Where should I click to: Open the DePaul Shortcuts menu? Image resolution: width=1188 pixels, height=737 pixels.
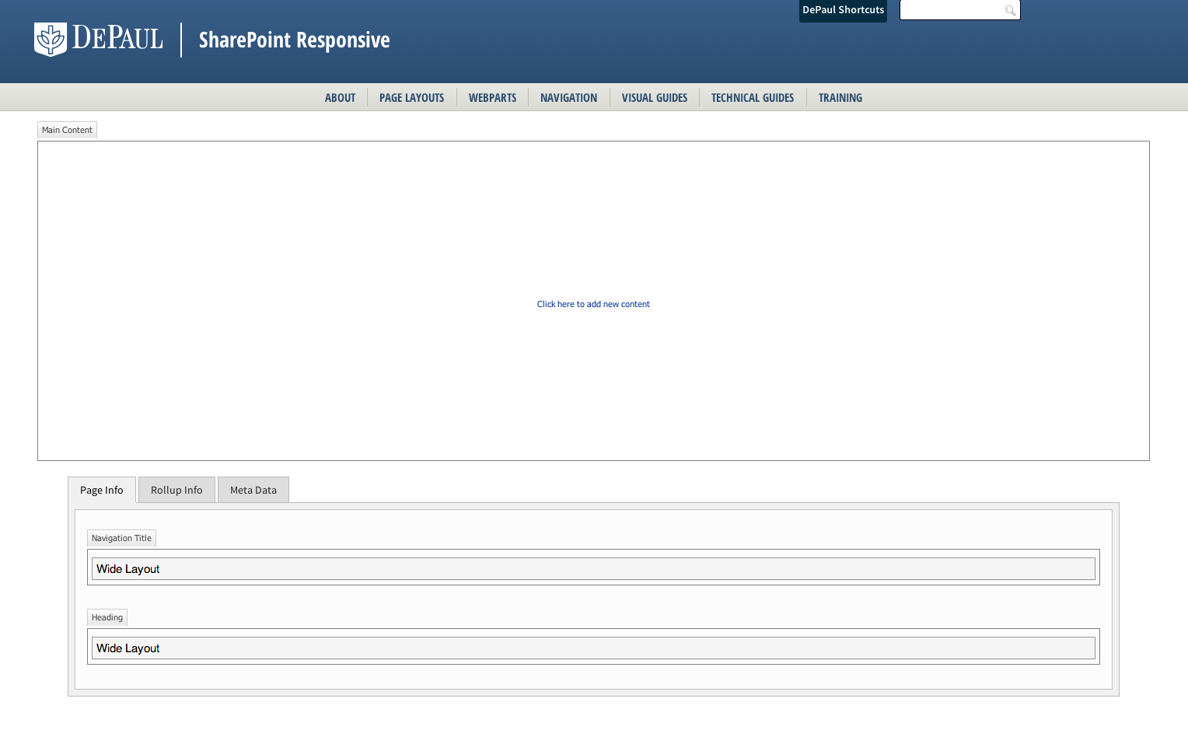(843, 10)
